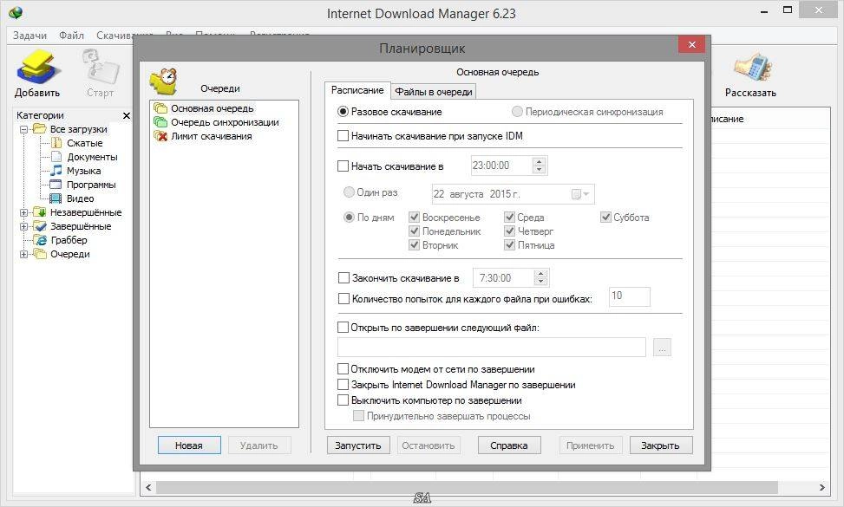Enable Начинать скачивание при запуске IDM
Viewport: 844px width, 507px height.
click(343, 136)
